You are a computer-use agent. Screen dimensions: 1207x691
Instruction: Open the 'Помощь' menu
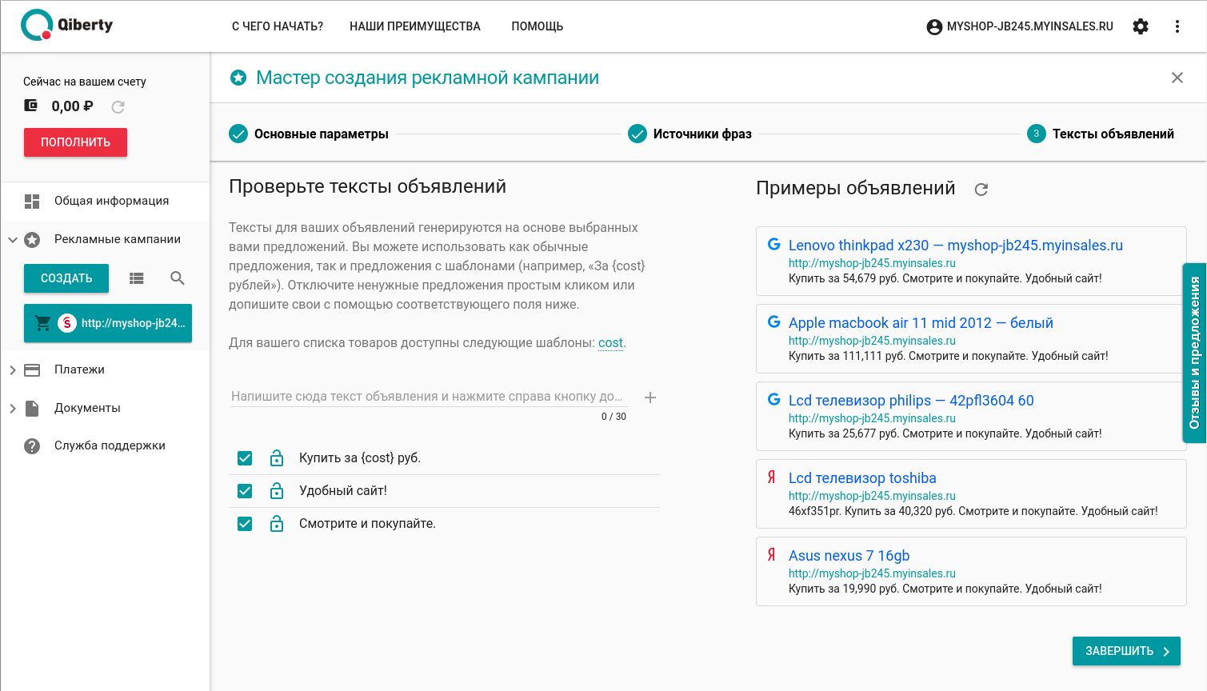[538, 26]
